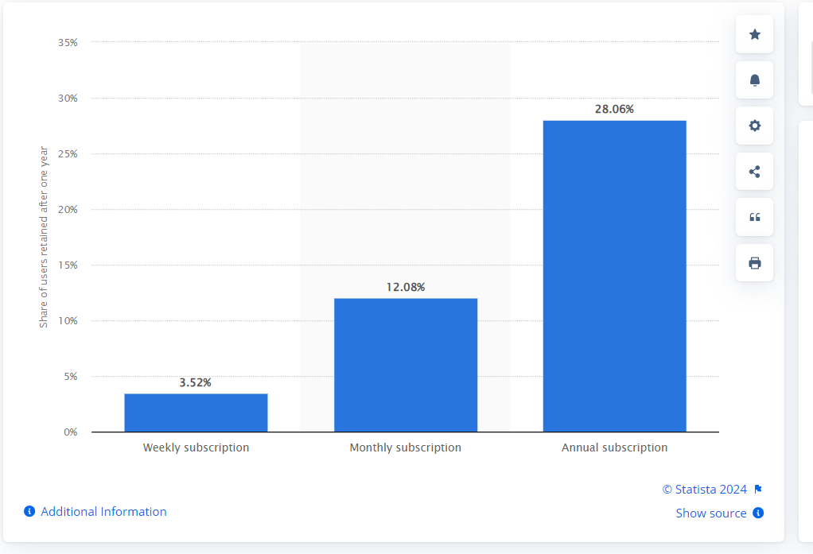Click the 5% axis tick label
Screen dimensions: 813x554
point(71,376)
